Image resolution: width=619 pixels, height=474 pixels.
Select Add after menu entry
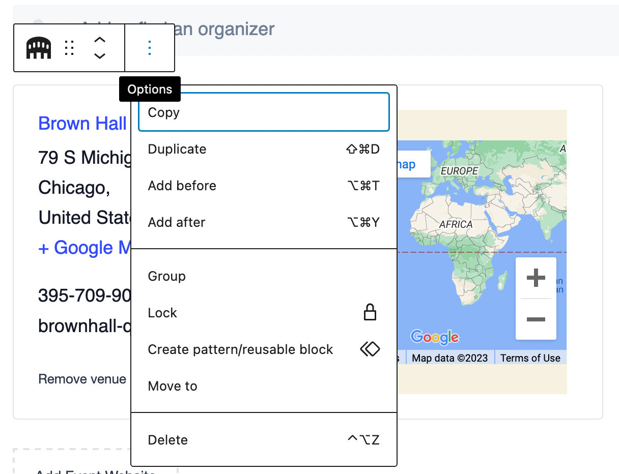pos(264,222)
